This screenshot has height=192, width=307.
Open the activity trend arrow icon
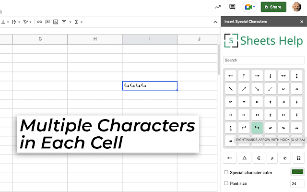pyautogui.click(x=218, y=7)
